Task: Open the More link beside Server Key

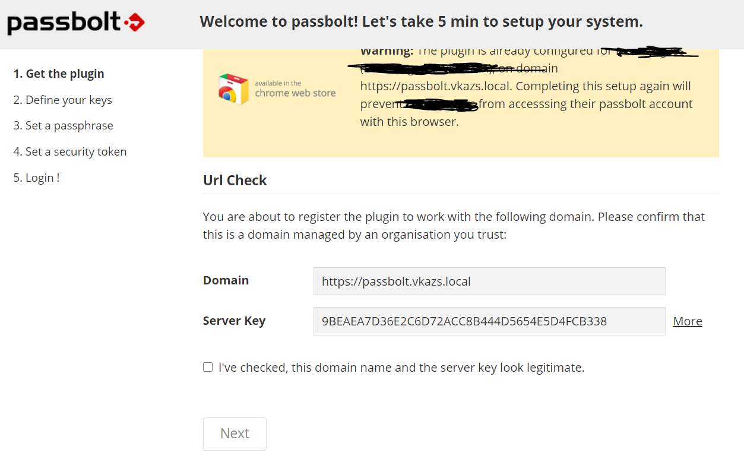Action: click(688, 321)
